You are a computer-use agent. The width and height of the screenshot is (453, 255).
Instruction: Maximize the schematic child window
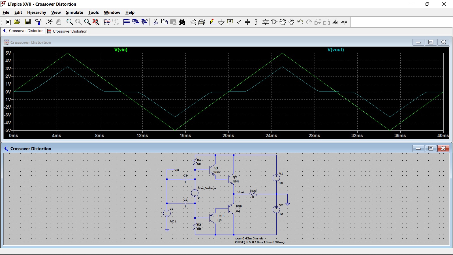[x=431, y=148]
